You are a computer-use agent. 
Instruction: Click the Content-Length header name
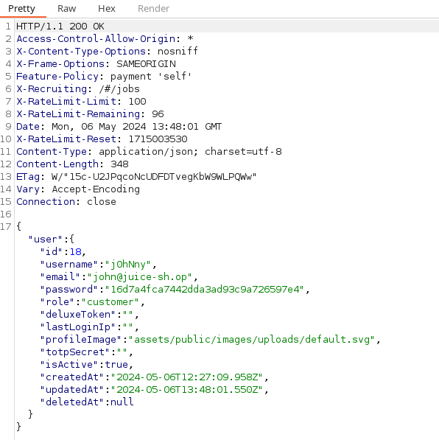click(57, 164)
